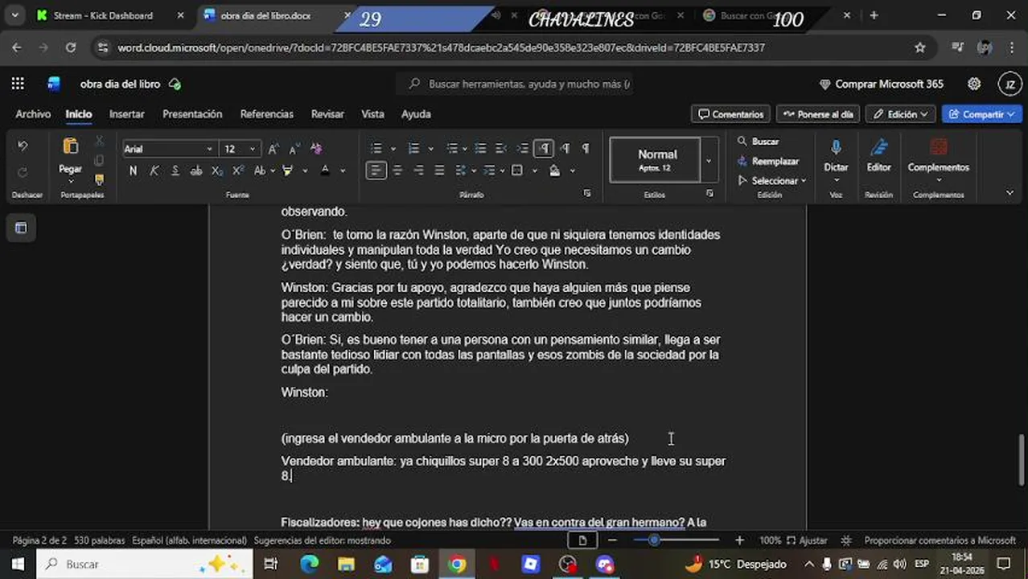Image resolution: width=1028 pixels, height=579 pixels.
Task: Align paragraph text to the right
Action: 418,170
